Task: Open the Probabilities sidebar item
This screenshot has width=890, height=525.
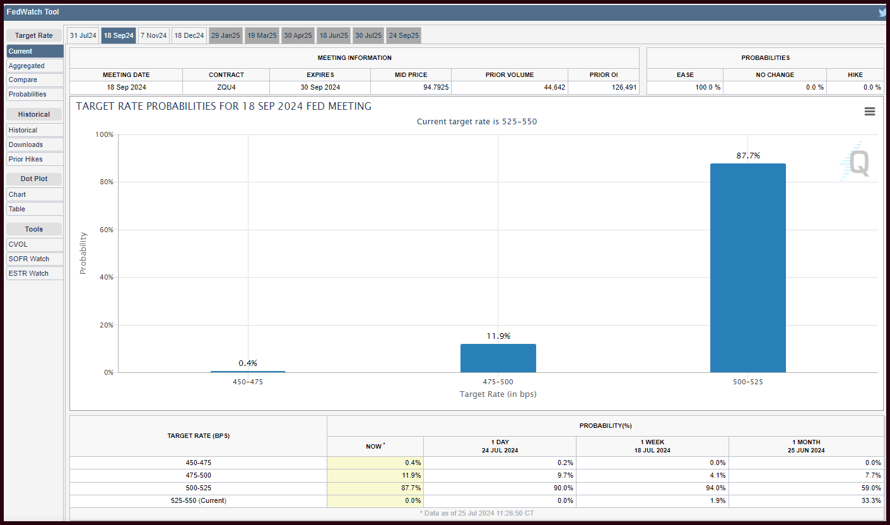Action: pyautogui.click(x=35, y=95)
